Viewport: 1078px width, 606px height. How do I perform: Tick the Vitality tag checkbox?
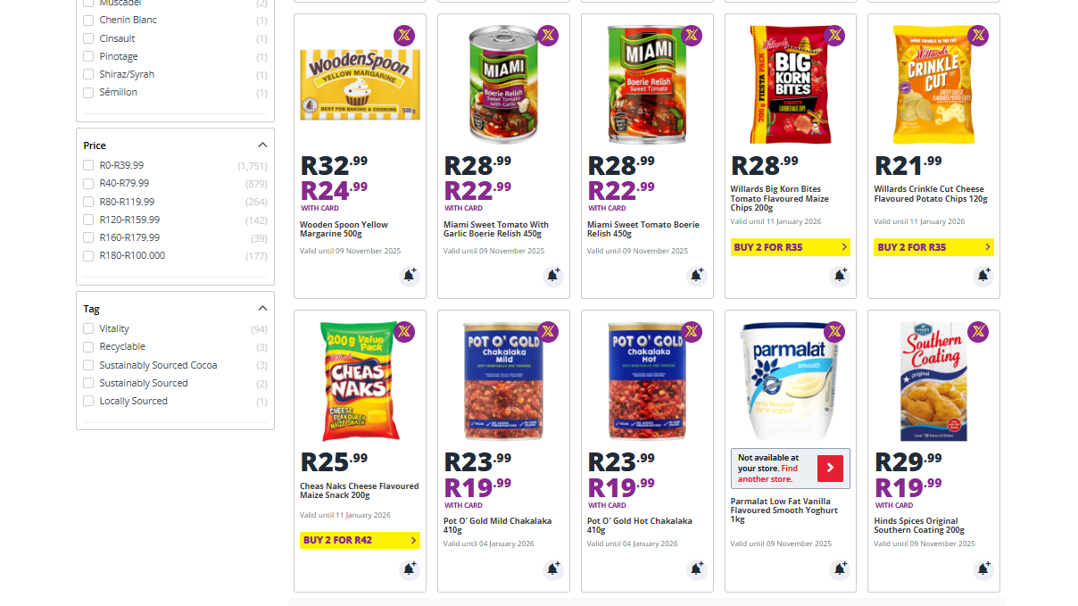88,328
